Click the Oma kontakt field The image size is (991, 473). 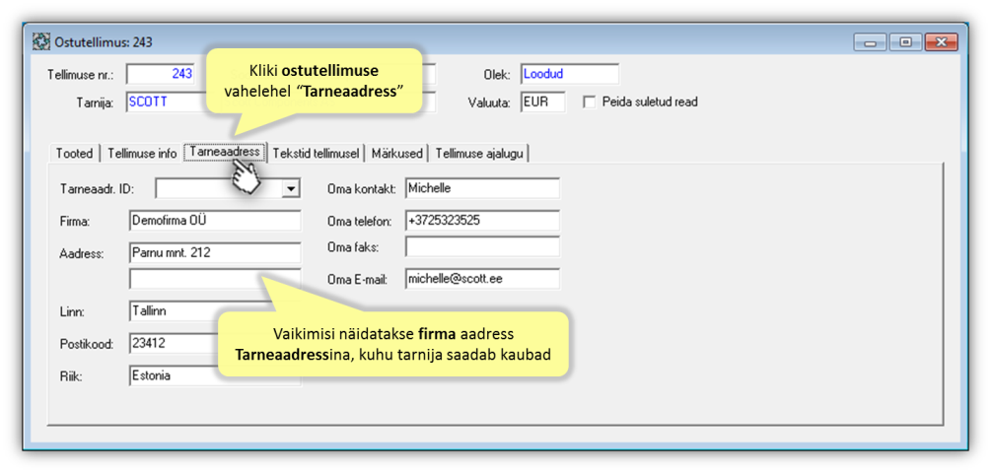[x=481, y=188]
